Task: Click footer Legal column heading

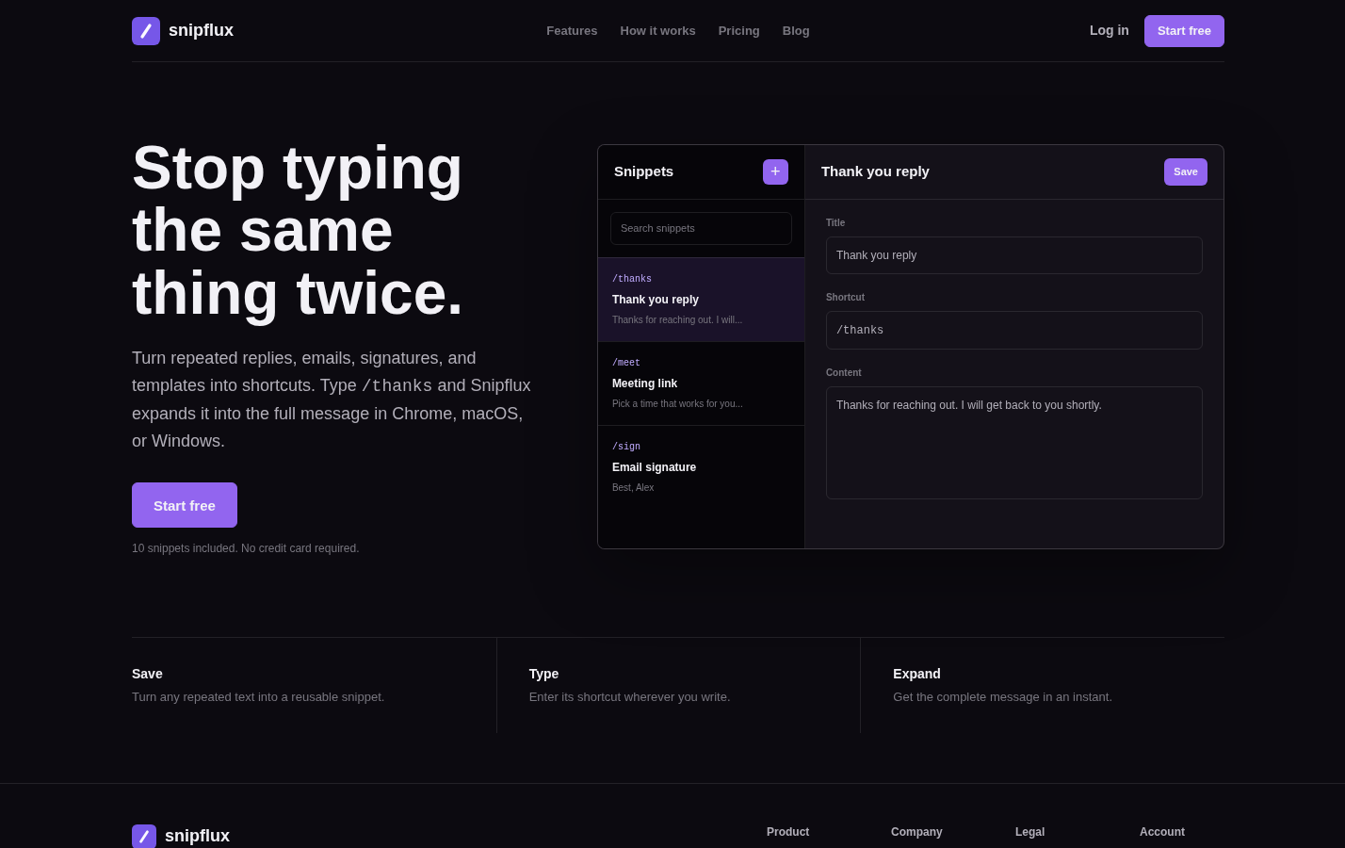Action: (1029, 832)
